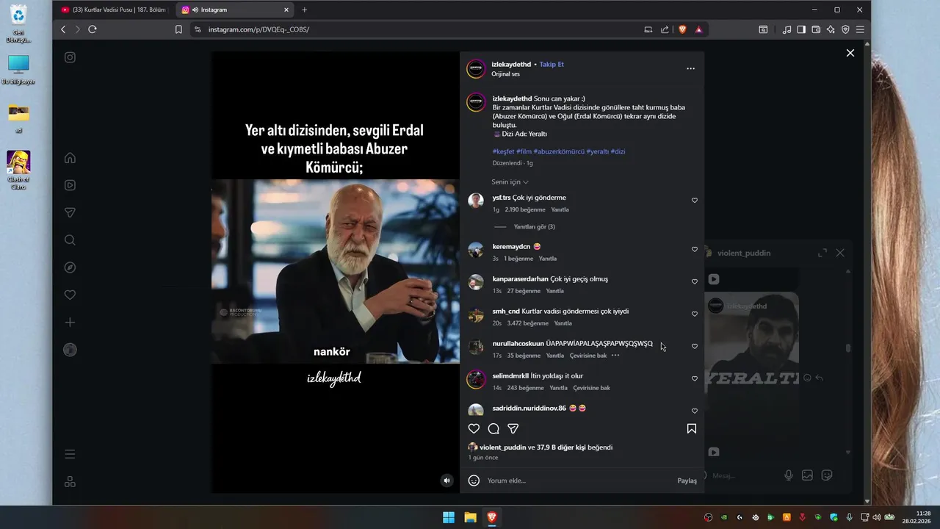This screenshot has height=529, width=940.
Task: Close the post overlay with the X
Action: coord(850,53)
